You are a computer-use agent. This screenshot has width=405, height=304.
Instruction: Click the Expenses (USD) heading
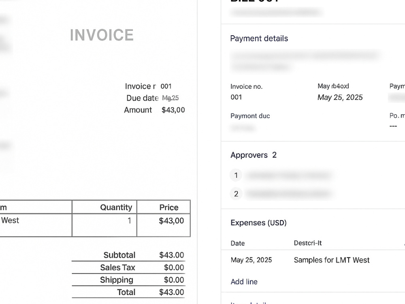coord(258,223)
